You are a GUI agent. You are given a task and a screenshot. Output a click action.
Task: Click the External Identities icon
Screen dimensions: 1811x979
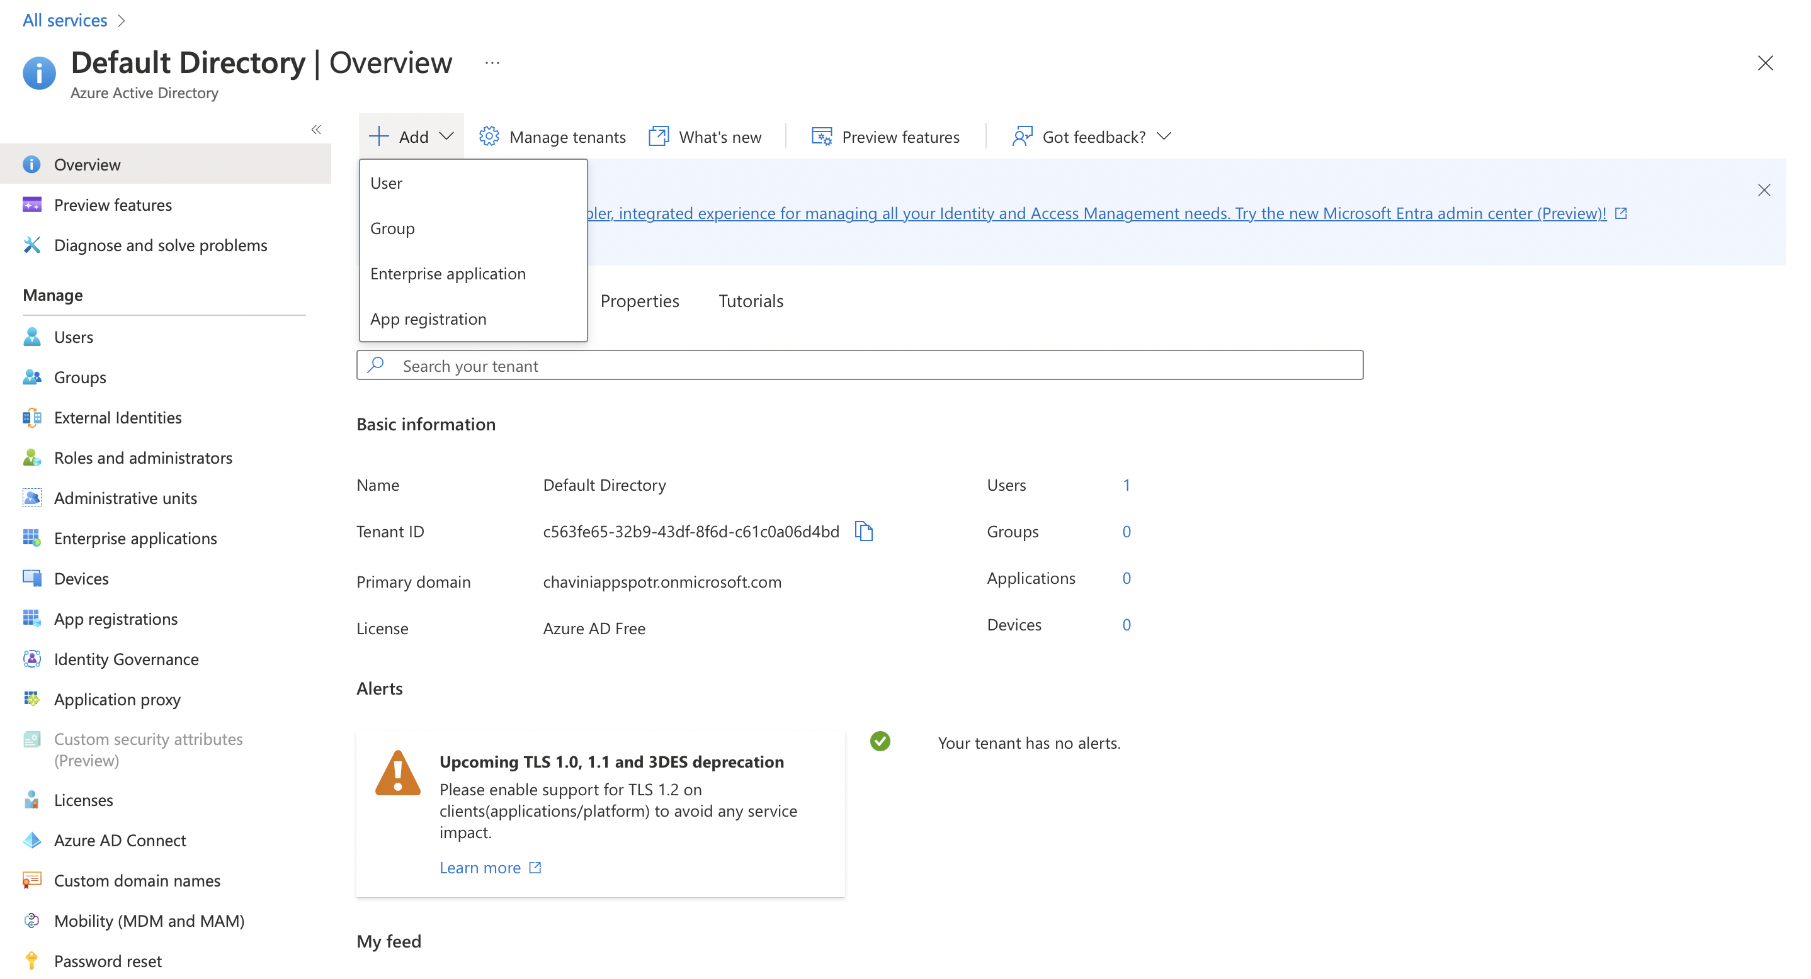pyautogui.click(x=31, y=417)
